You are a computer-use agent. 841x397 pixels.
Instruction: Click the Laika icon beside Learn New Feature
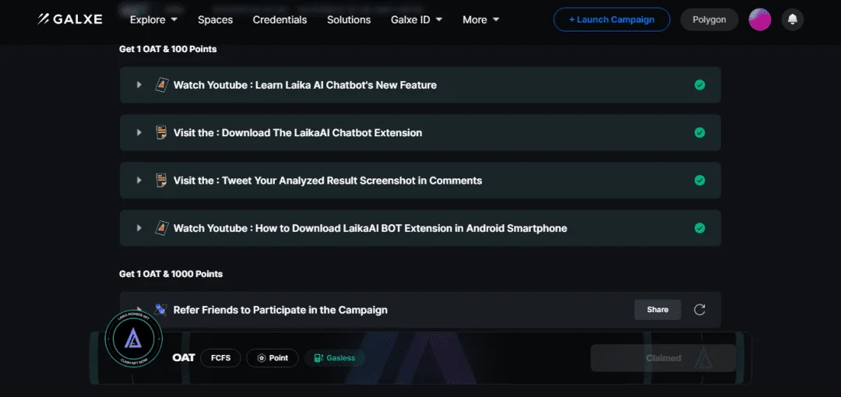161,85
